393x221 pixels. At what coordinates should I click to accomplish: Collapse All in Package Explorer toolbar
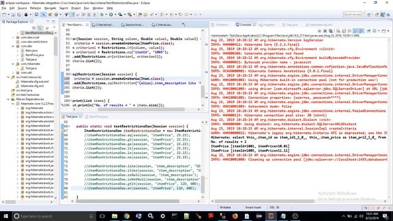tap(34, 28)
